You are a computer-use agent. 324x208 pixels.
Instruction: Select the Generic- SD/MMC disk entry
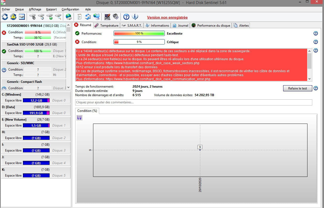point(34,69)
